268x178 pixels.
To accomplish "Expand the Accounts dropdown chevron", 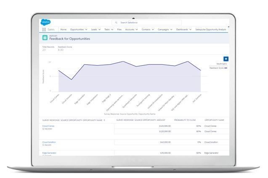I will [x=137, y=29].
